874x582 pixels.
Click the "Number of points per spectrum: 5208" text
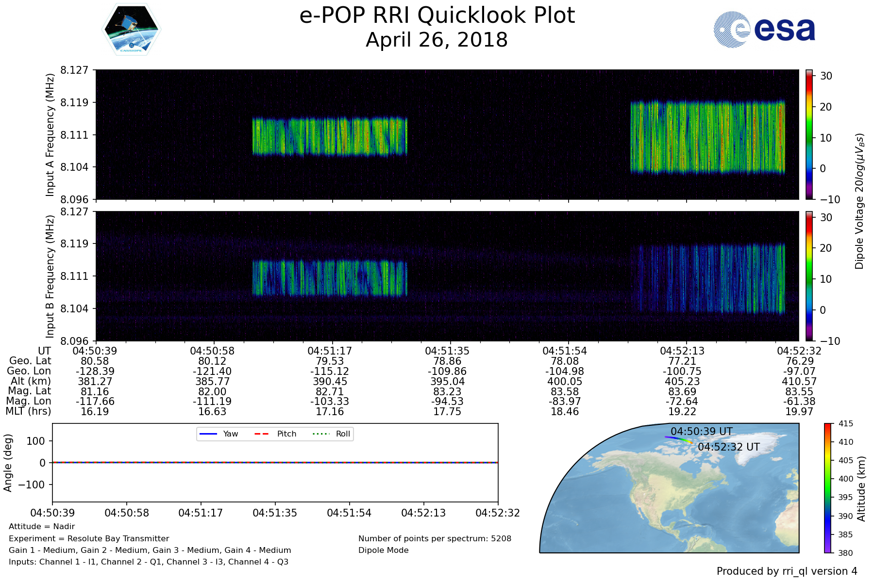[x=435, y=538]
